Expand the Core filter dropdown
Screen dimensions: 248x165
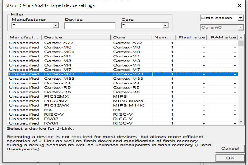[x=165, y=26]
